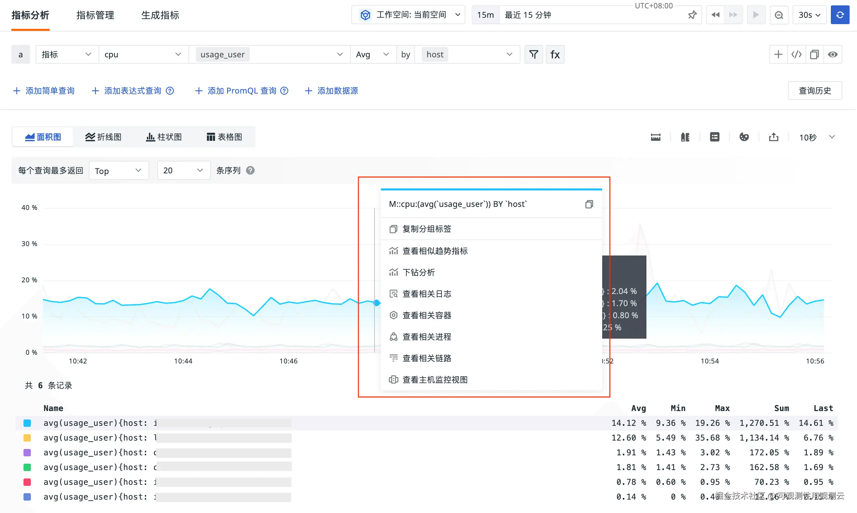Viewport: 857px width, 513px height.
Task: Toggle the ruler axis display icon
Action: pyautogui.click(x=655, y=137)
